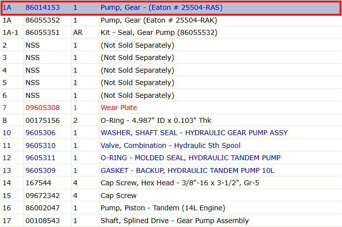
Task: Select reference number 14 cell
Action: point(7,183)
